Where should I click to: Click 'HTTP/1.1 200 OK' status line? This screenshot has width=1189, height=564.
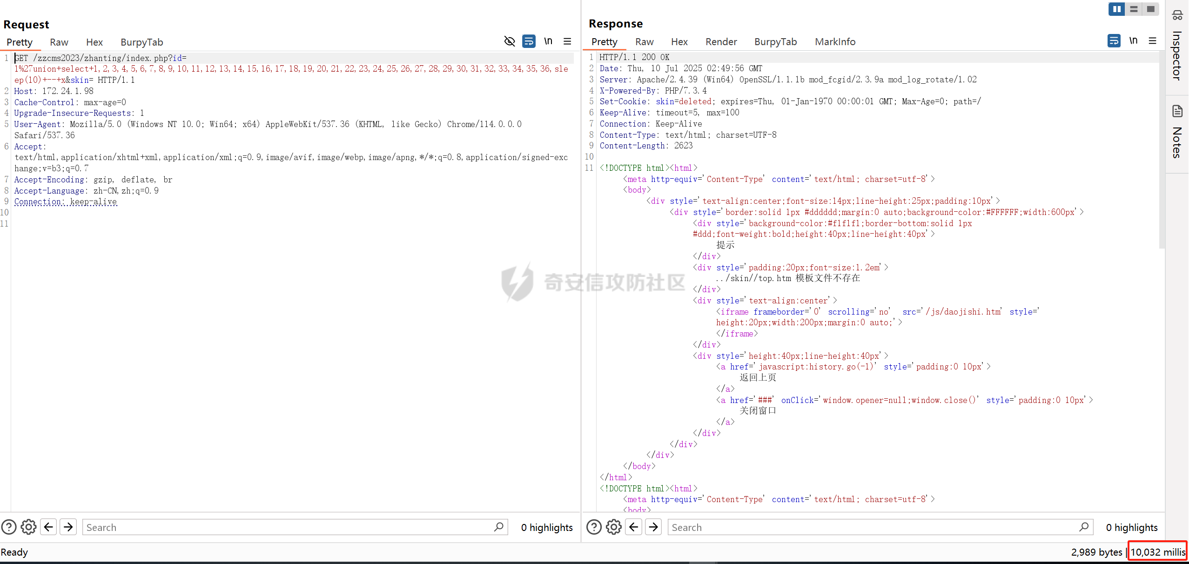click(634, 57)
